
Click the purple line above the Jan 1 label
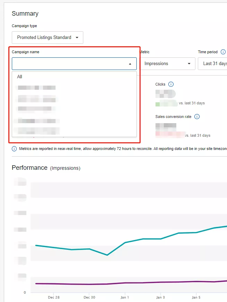click(x=125, y=283)
